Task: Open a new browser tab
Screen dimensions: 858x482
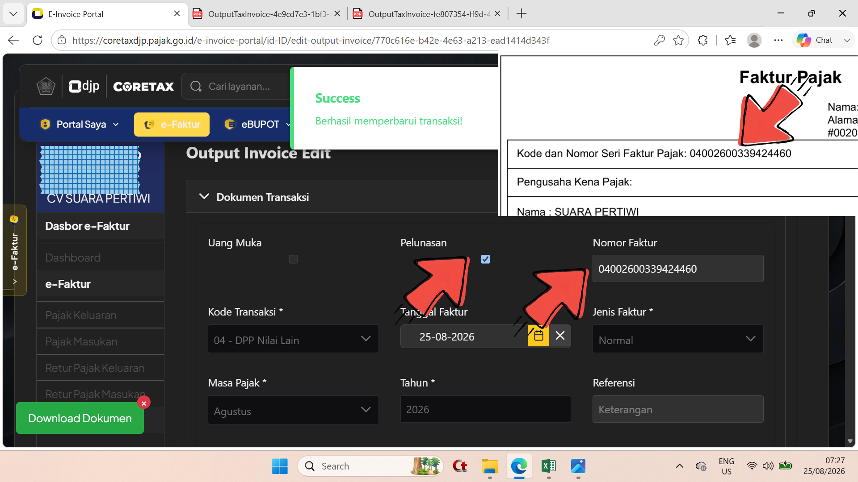Action: pos(522,14)
